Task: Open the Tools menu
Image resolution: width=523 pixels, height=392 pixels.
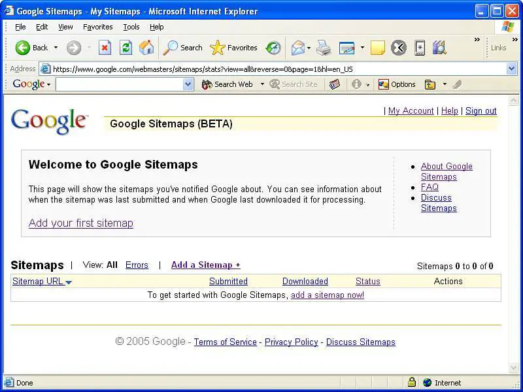Action: pyautogui.click(x=131, y=27)
